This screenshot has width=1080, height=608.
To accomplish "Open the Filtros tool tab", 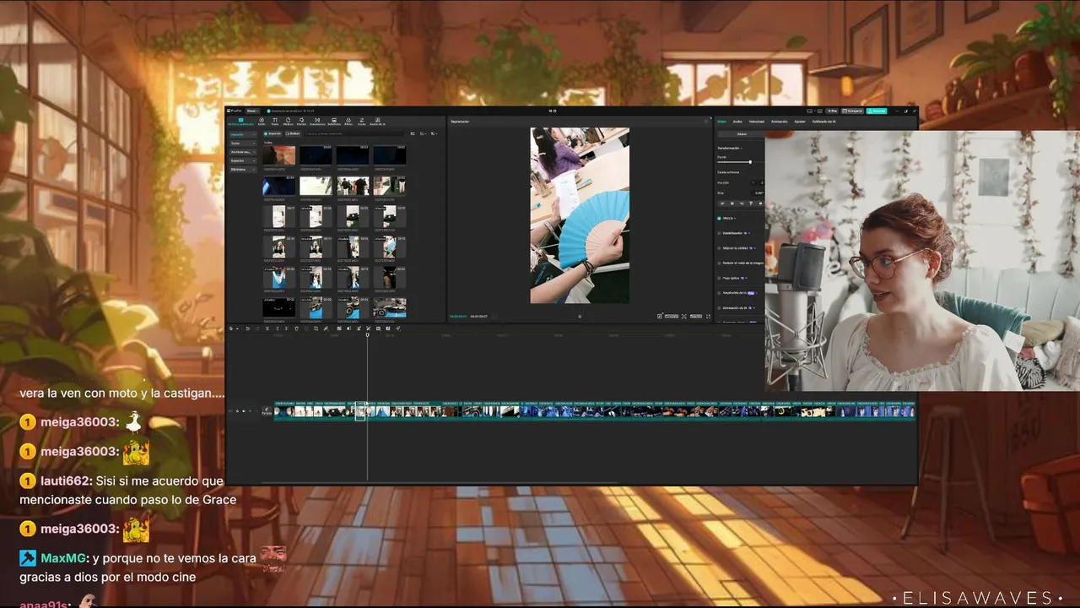I will point(348,123).
